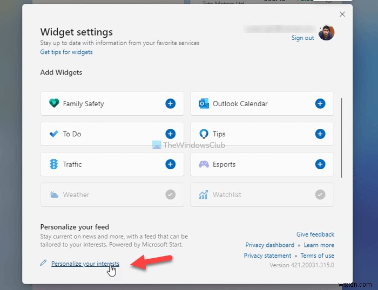Click the user profile picture

(x=326, y=32)
